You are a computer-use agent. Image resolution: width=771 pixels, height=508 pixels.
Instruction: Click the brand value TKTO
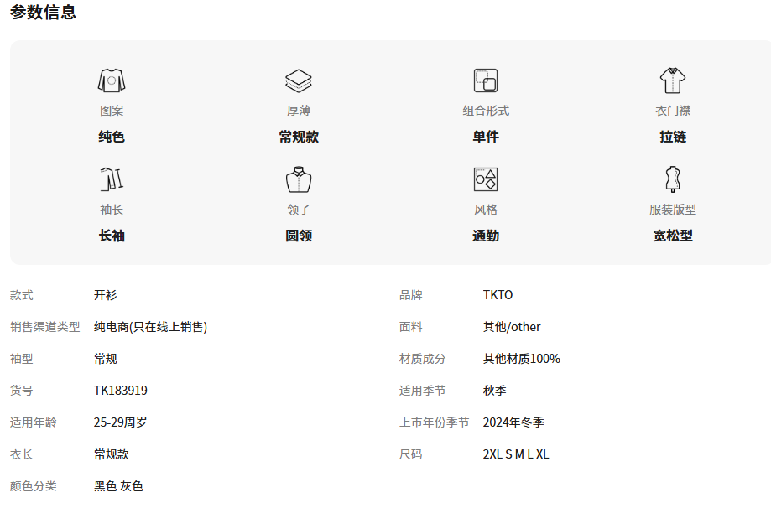pos(498,295)
